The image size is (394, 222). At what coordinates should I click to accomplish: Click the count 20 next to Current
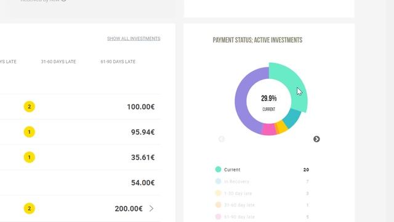(x=306, y=170)
